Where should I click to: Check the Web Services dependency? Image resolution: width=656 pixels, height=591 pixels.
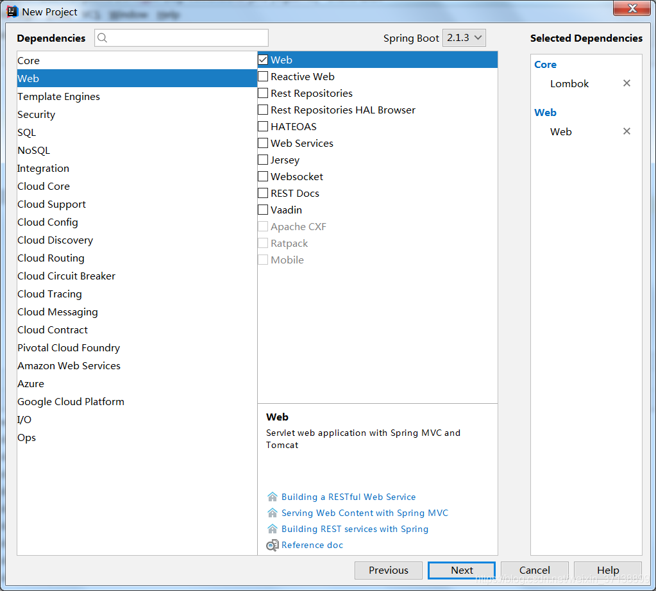coord(263,143)
